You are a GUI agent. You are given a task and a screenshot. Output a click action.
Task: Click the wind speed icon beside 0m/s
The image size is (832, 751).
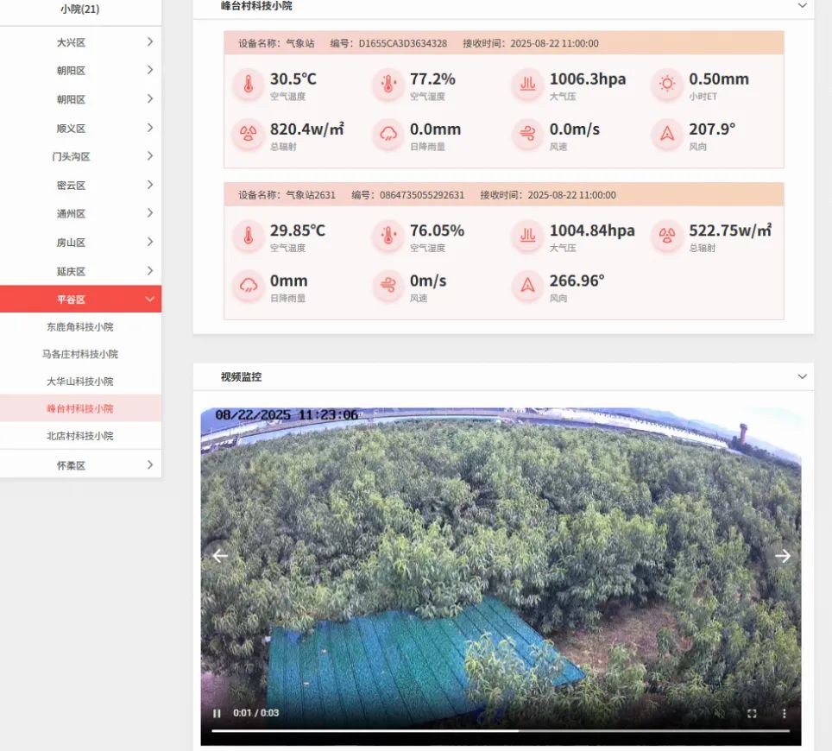point(388,287)
